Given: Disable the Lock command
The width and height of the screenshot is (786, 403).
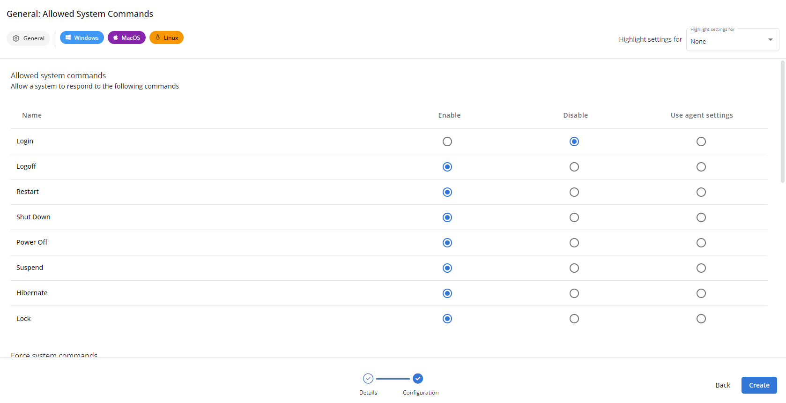Looking at the screenshot, I should (574, 319).
